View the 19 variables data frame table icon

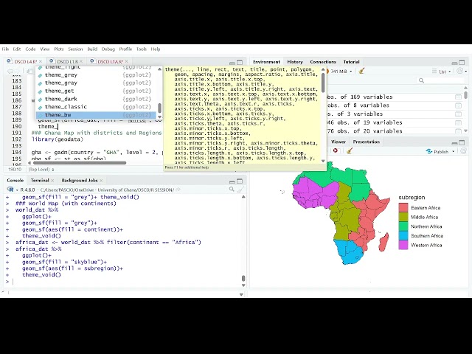458,122
